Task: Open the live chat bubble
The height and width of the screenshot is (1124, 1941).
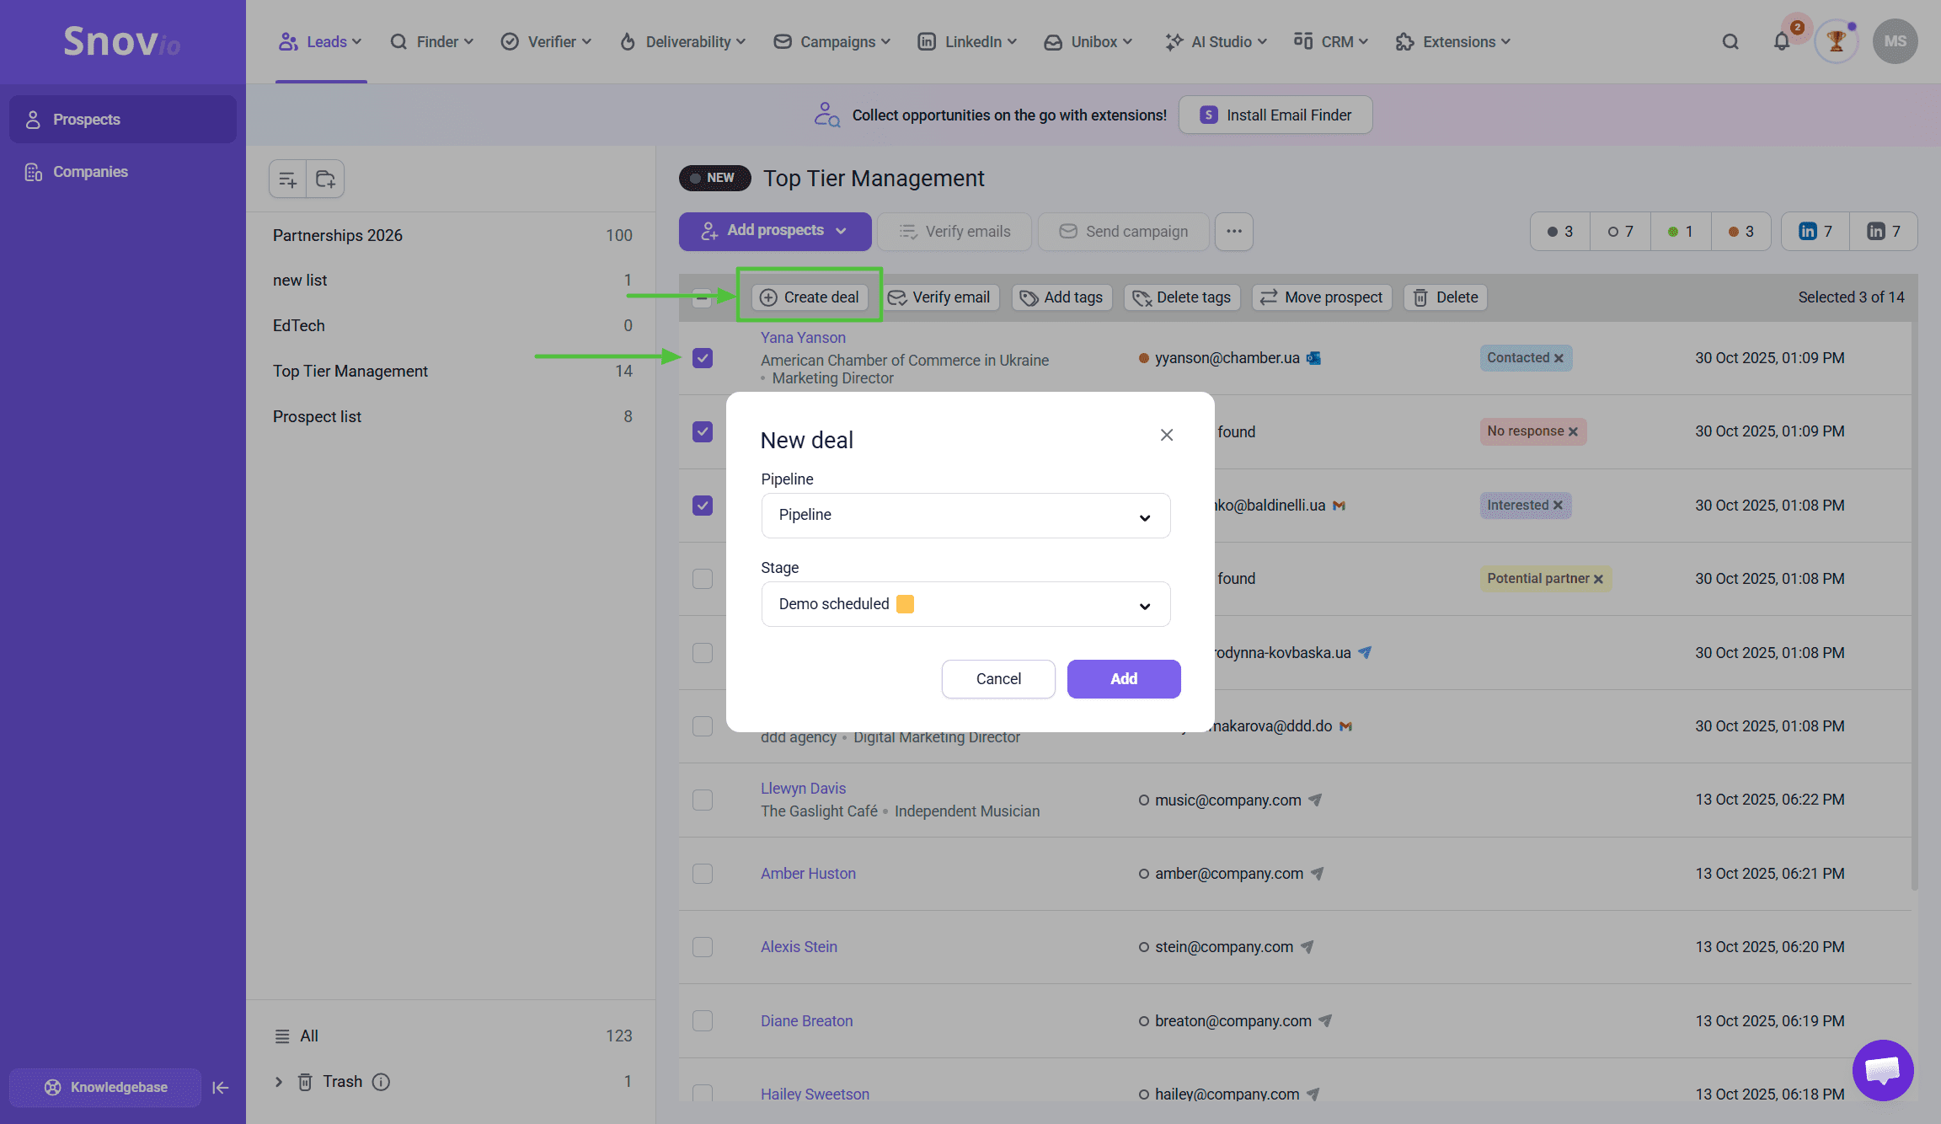Action: coord(1882,1070)
